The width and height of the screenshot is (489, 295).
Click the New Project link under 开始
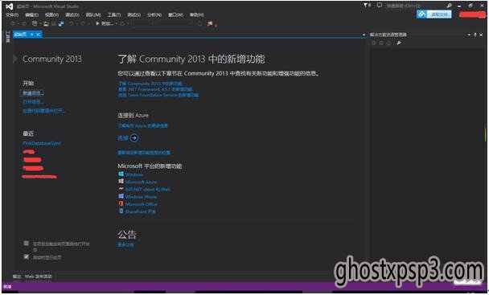click(x=32, y=93)
